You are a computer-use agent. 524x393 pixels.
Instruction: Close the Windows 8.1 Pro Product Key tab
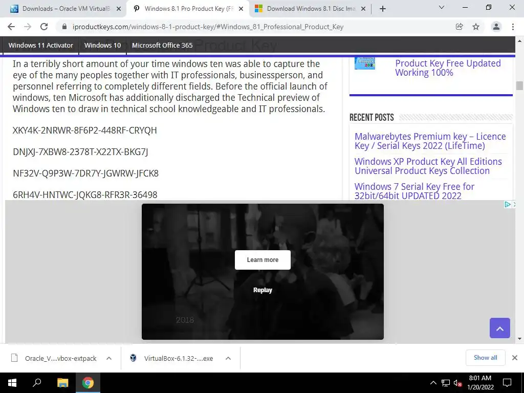[x=241, y=9]
